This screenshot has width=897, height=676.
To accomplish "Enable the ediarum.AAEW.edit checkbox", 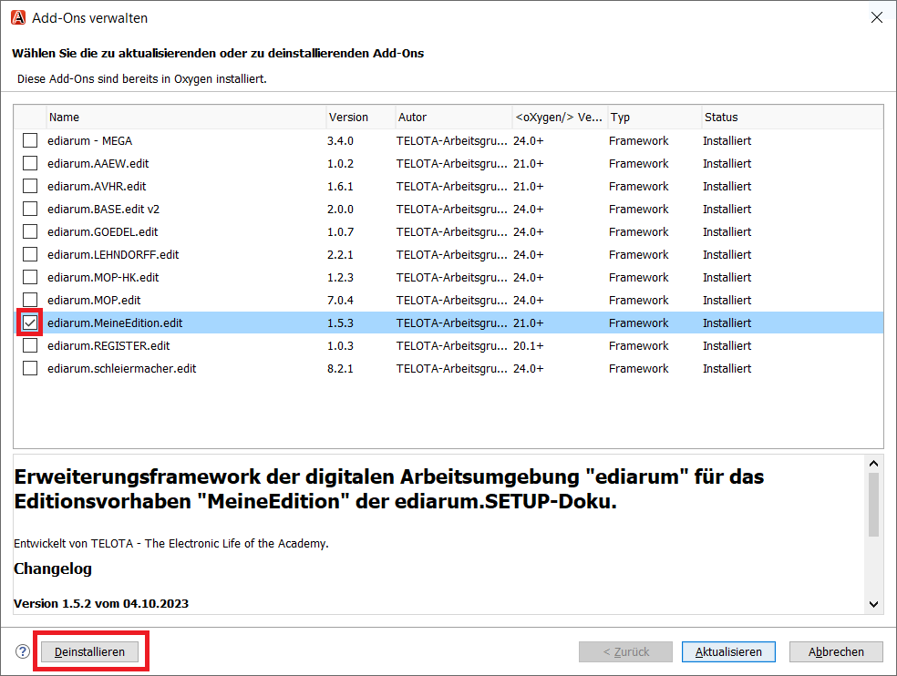I will [30, 164].
